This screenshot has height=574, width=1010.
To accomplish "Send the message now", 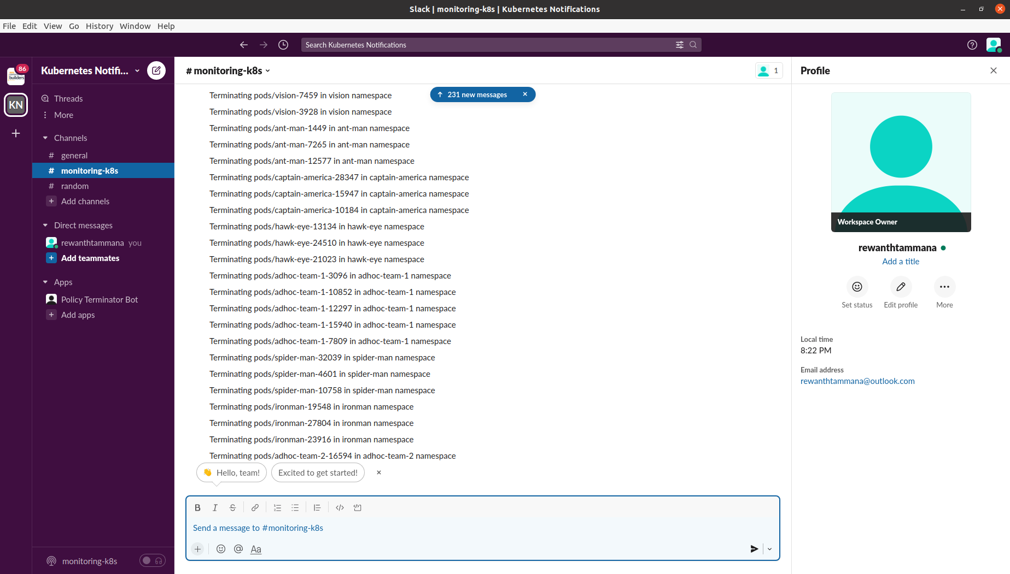I will point(754,549).
